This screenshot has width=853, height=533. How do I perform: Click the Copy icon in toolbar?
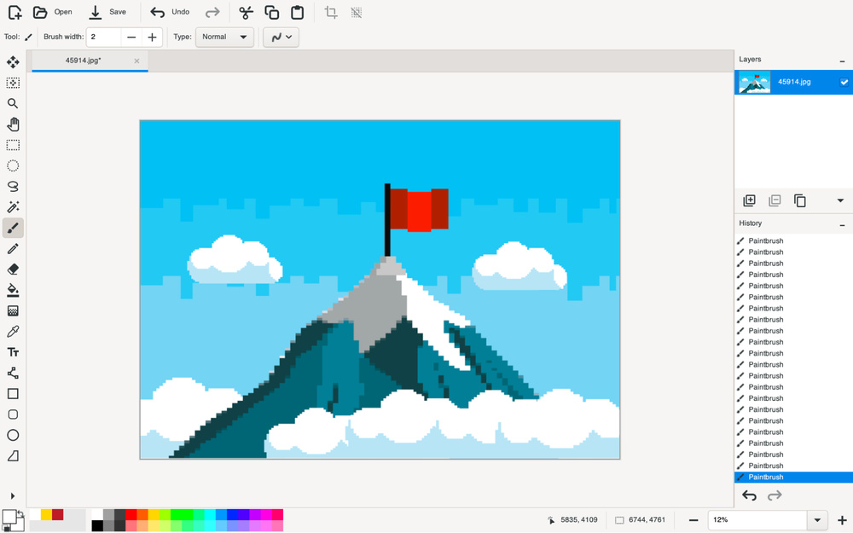271,12
